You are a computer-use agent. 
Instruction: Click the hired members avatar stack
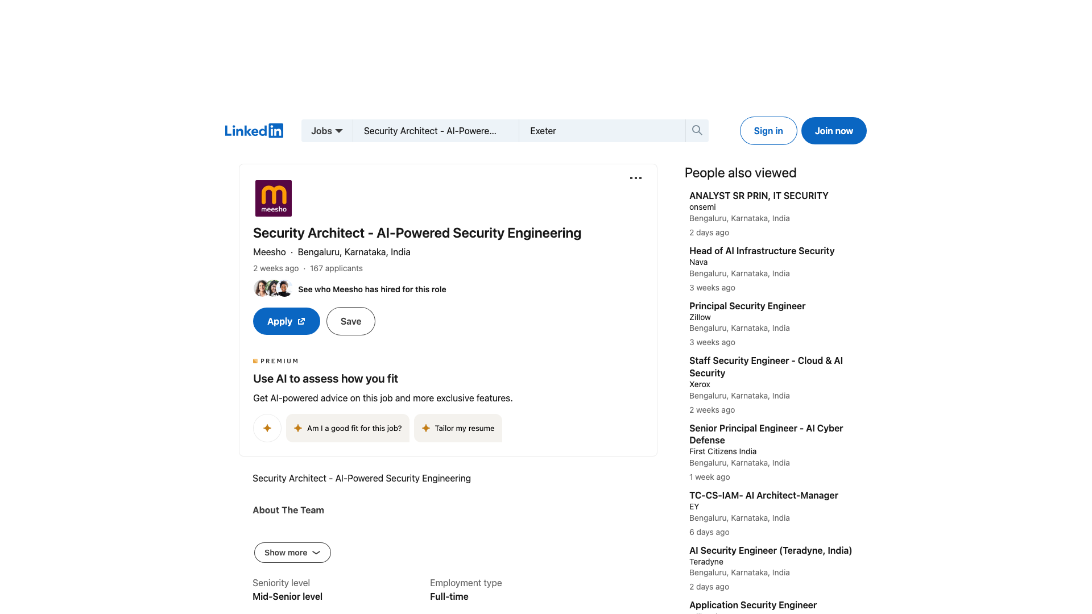[273, 289]
